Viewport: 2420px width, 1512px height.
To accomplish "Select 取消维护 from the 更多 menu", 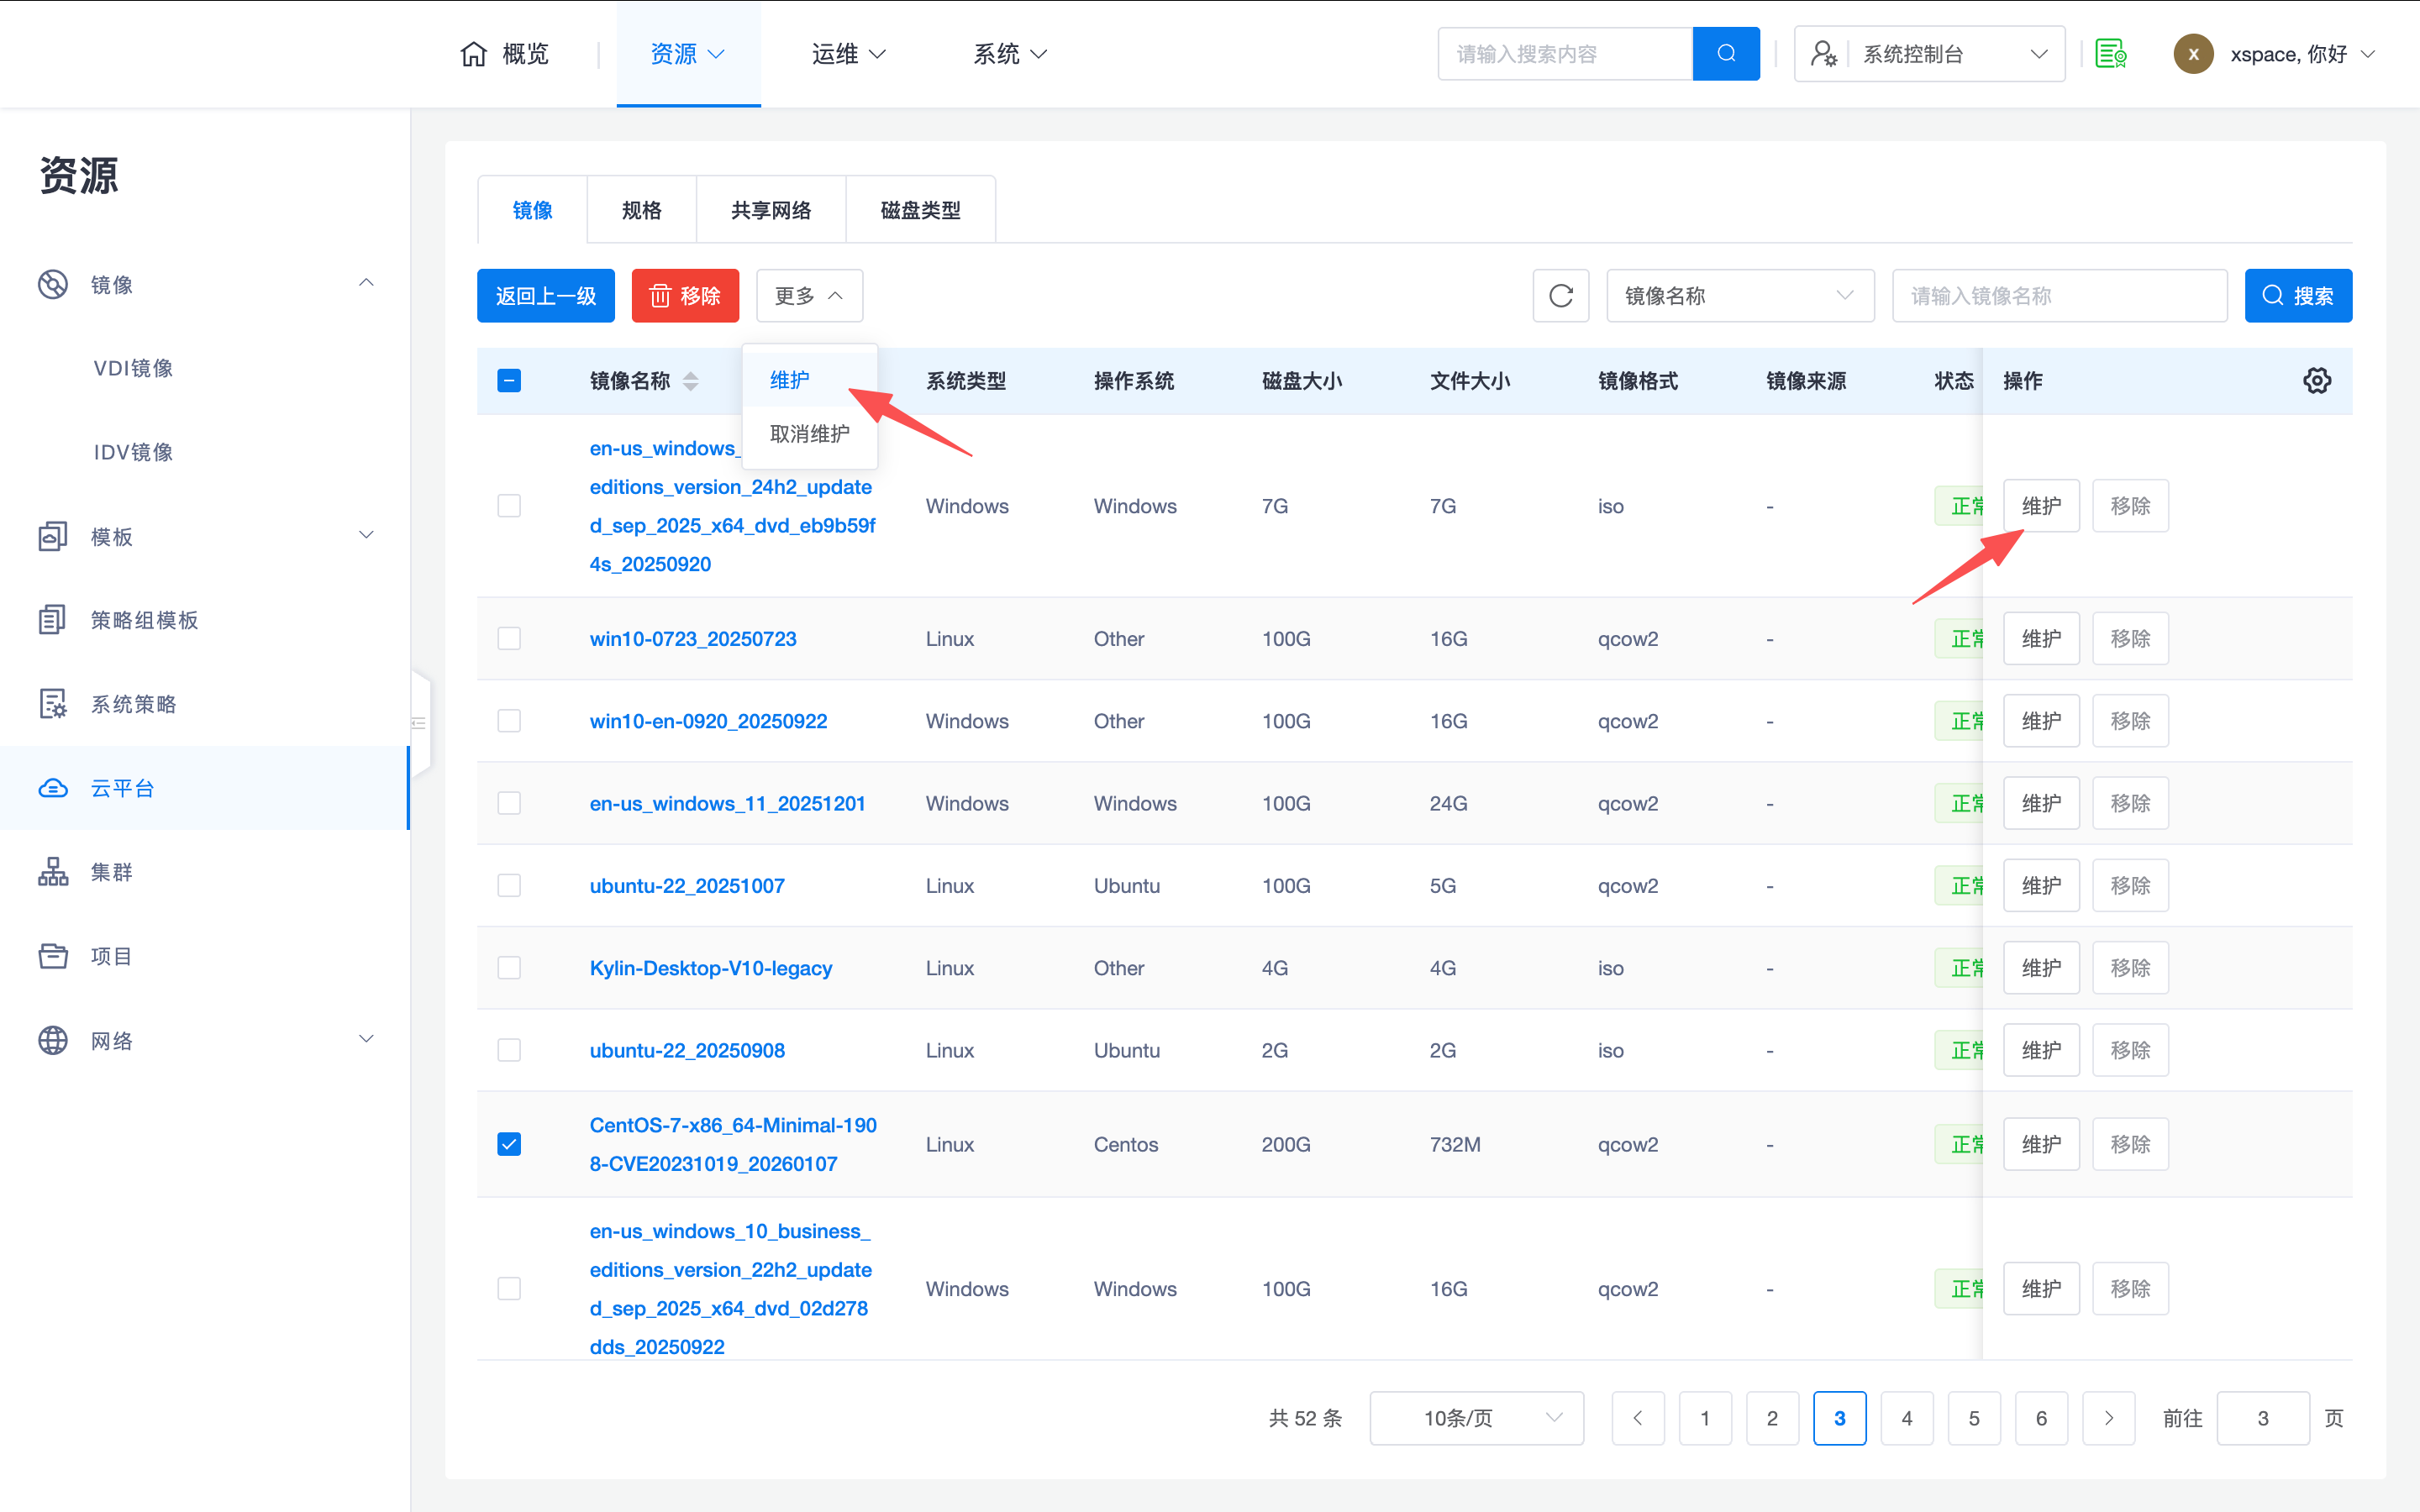I will coord(809,434).
